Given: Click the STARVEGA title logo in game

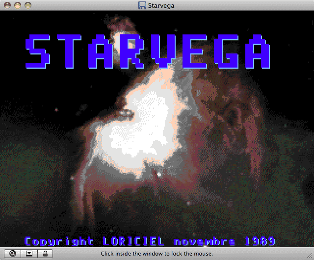Looking at the screenshot, I should click(148, 52).
